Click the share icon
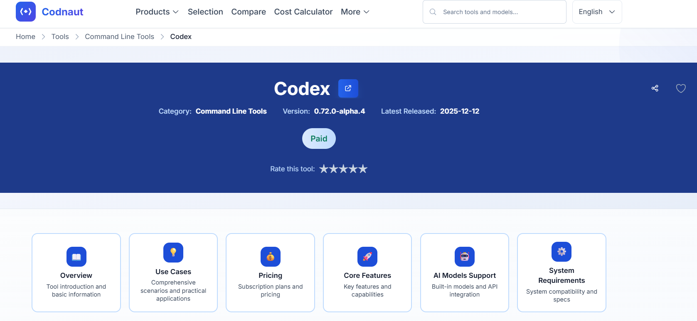The image size is (697, 321). point(655,88)
